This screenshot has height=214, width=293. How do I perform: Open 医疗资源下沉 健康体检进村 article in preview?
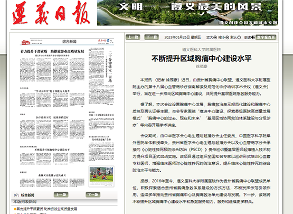coord(52,117)
